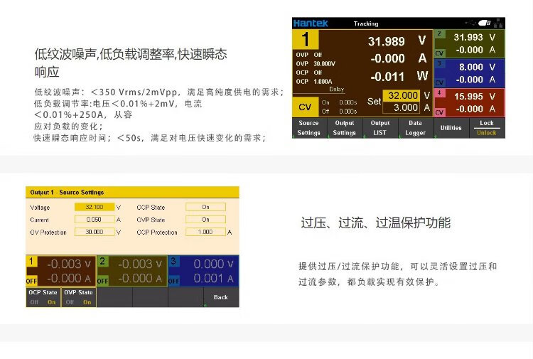Open the OCP State On field
533x359 pixels.
(x=205, y=208)
